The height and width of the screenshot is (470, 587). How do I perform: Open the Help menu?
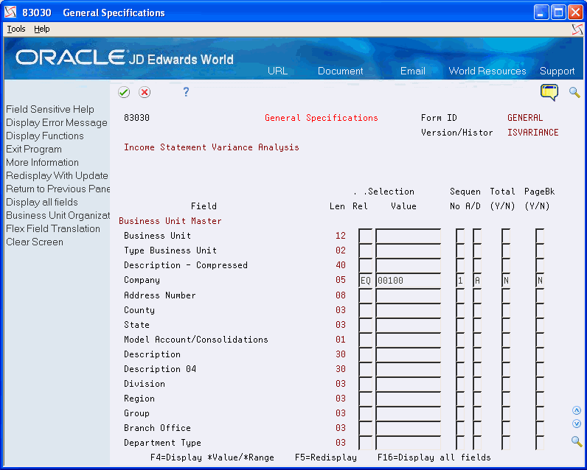[41, 29]
